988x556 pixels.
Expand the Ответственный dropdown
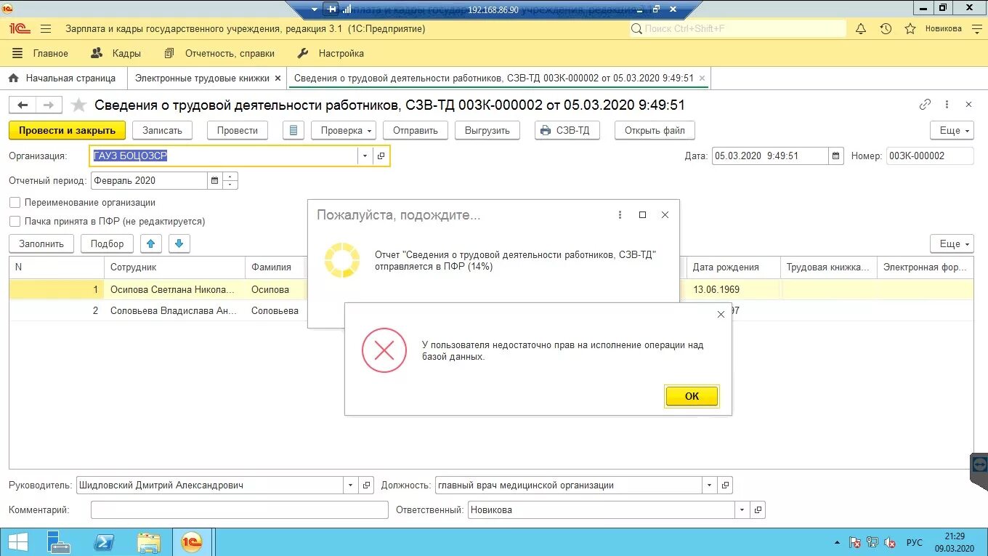tap(742, 510)
